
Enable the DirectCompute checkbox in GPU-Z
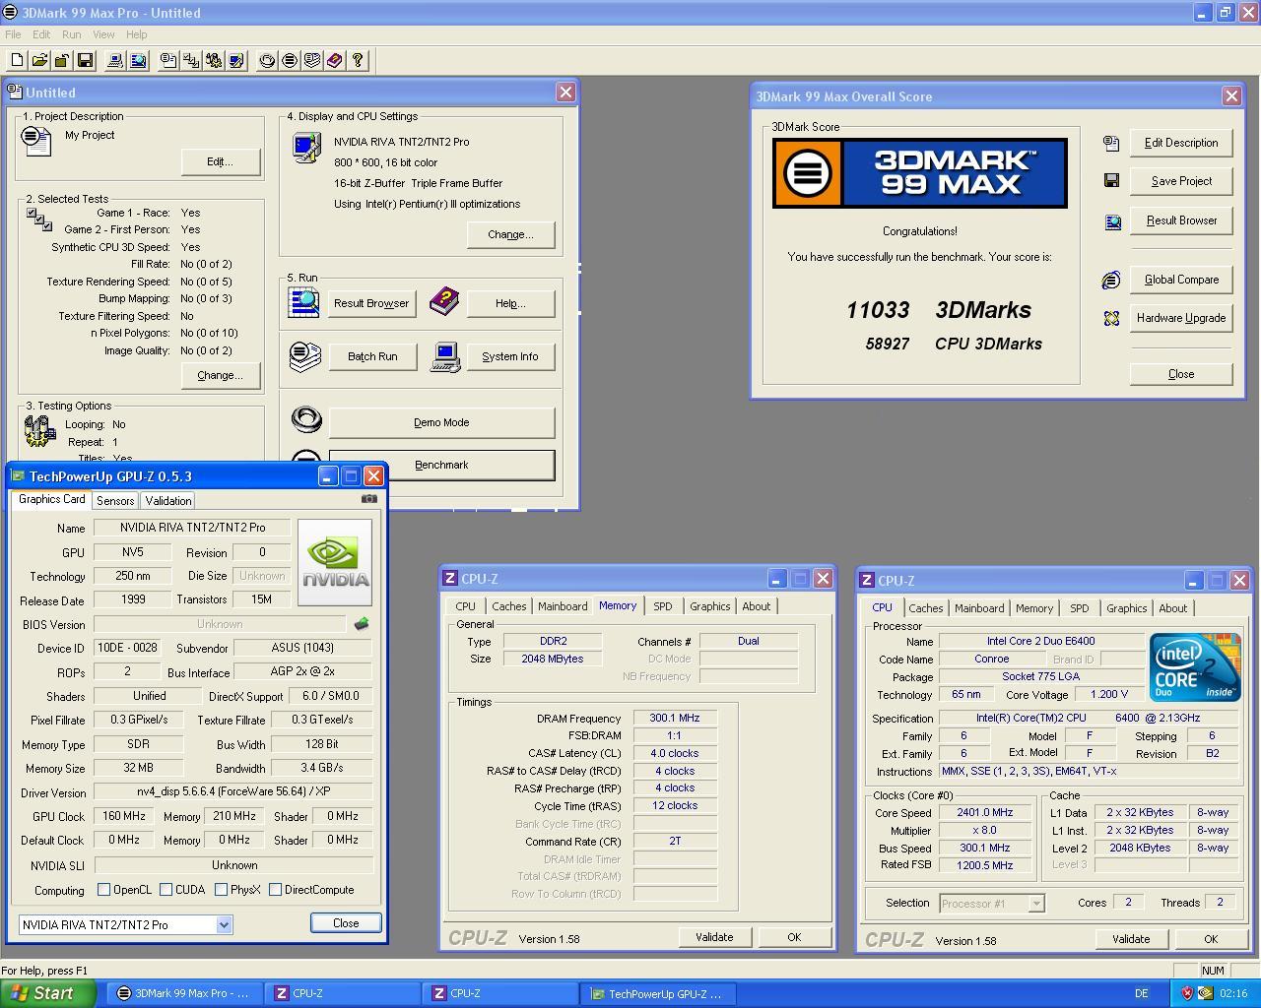tap(275, 890)
